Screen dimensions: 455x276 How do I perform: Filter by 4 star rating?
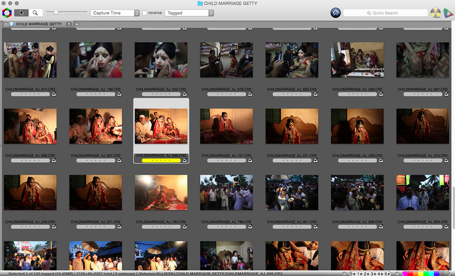[x=381, y=274]
